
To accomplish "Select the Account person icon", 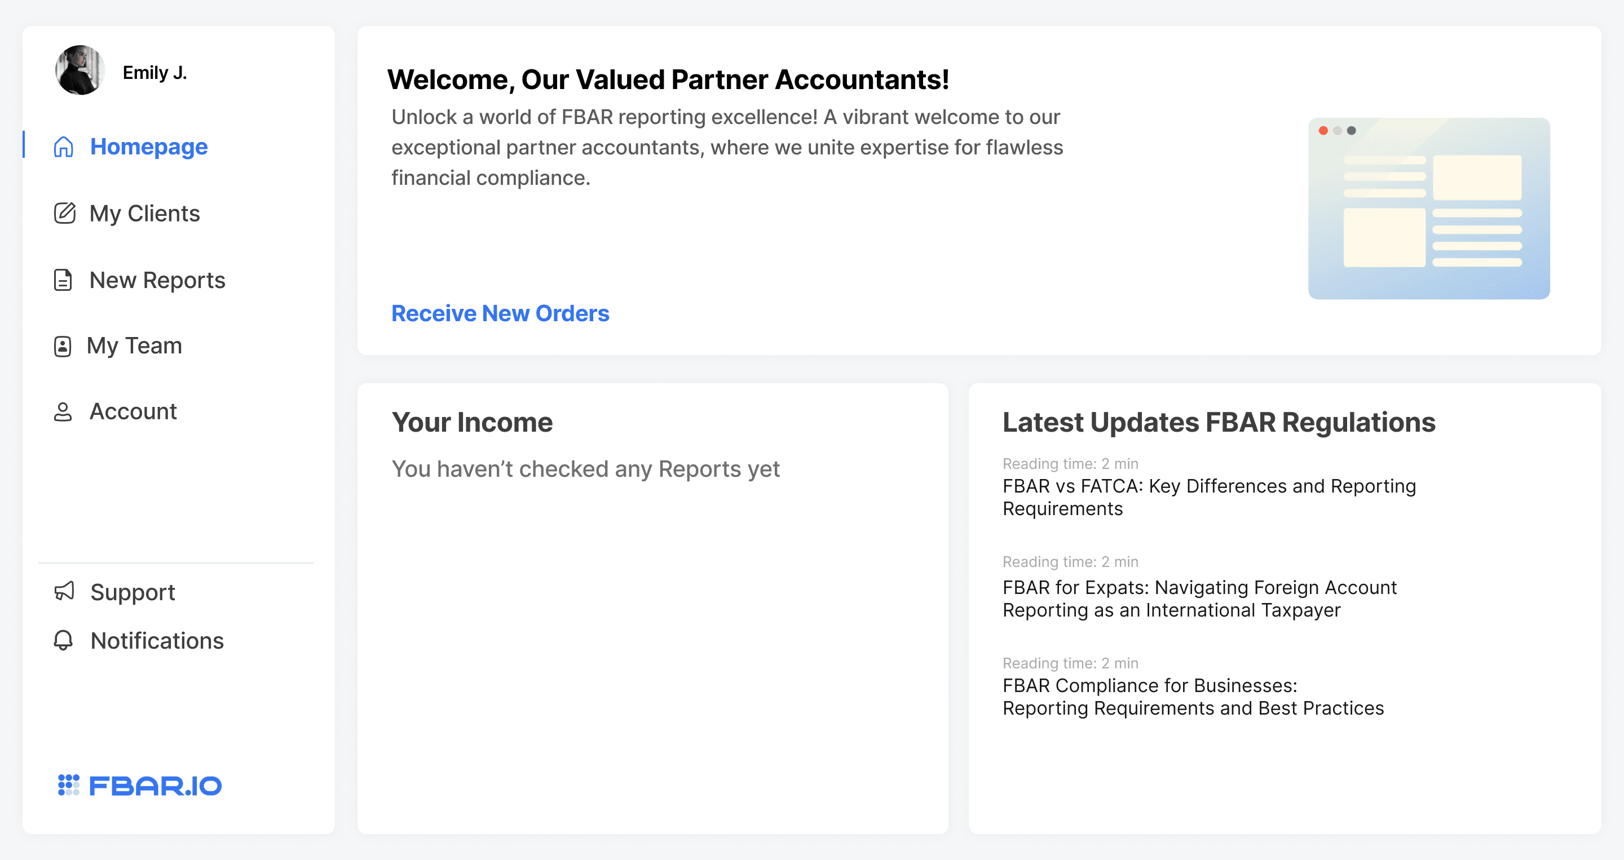I will click(63, 411).
